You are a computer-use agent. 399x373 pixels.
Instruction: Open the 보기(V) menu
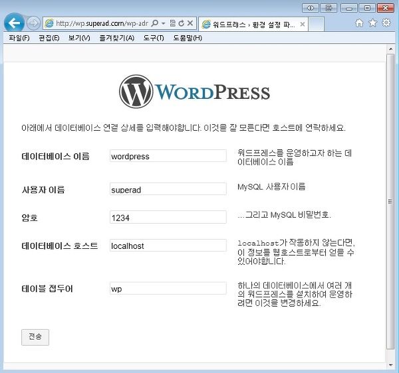coord(79,38)
